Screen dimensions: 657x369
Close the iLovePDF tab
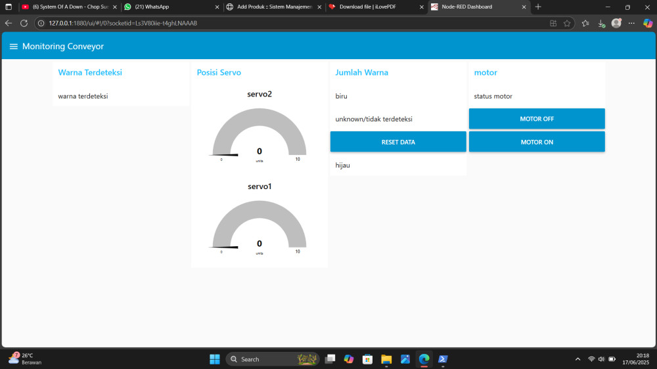pyautogui.click(x=422, y=7)
